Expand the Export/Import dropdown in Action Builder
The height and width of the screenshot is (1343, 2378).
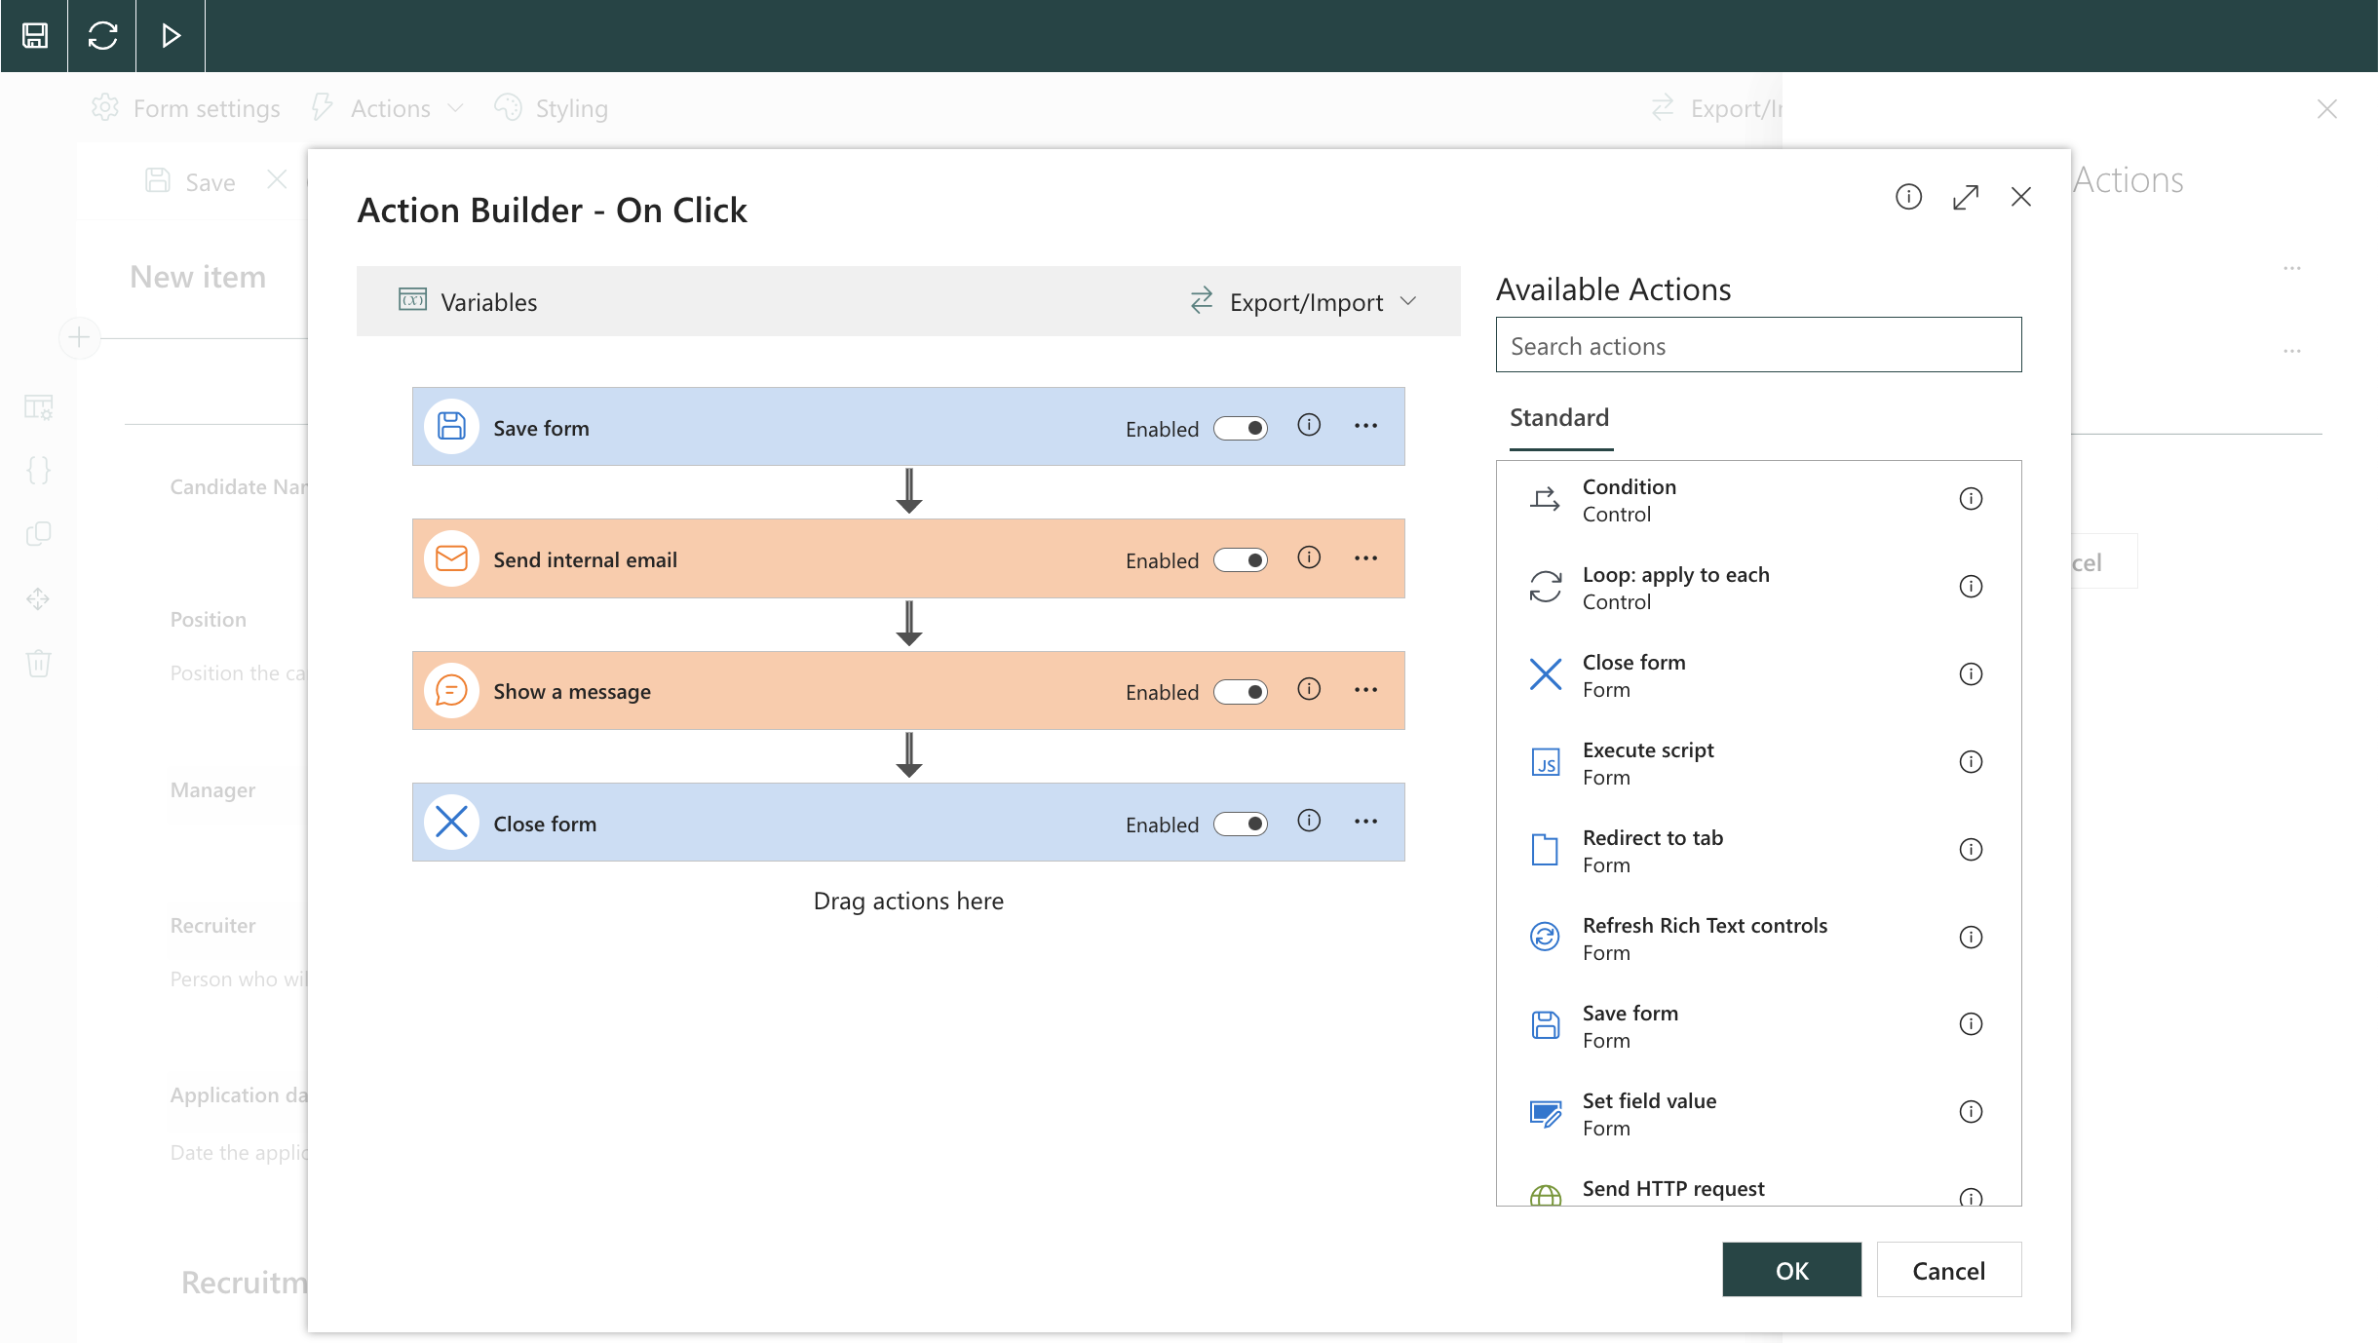pos(1307,301)
